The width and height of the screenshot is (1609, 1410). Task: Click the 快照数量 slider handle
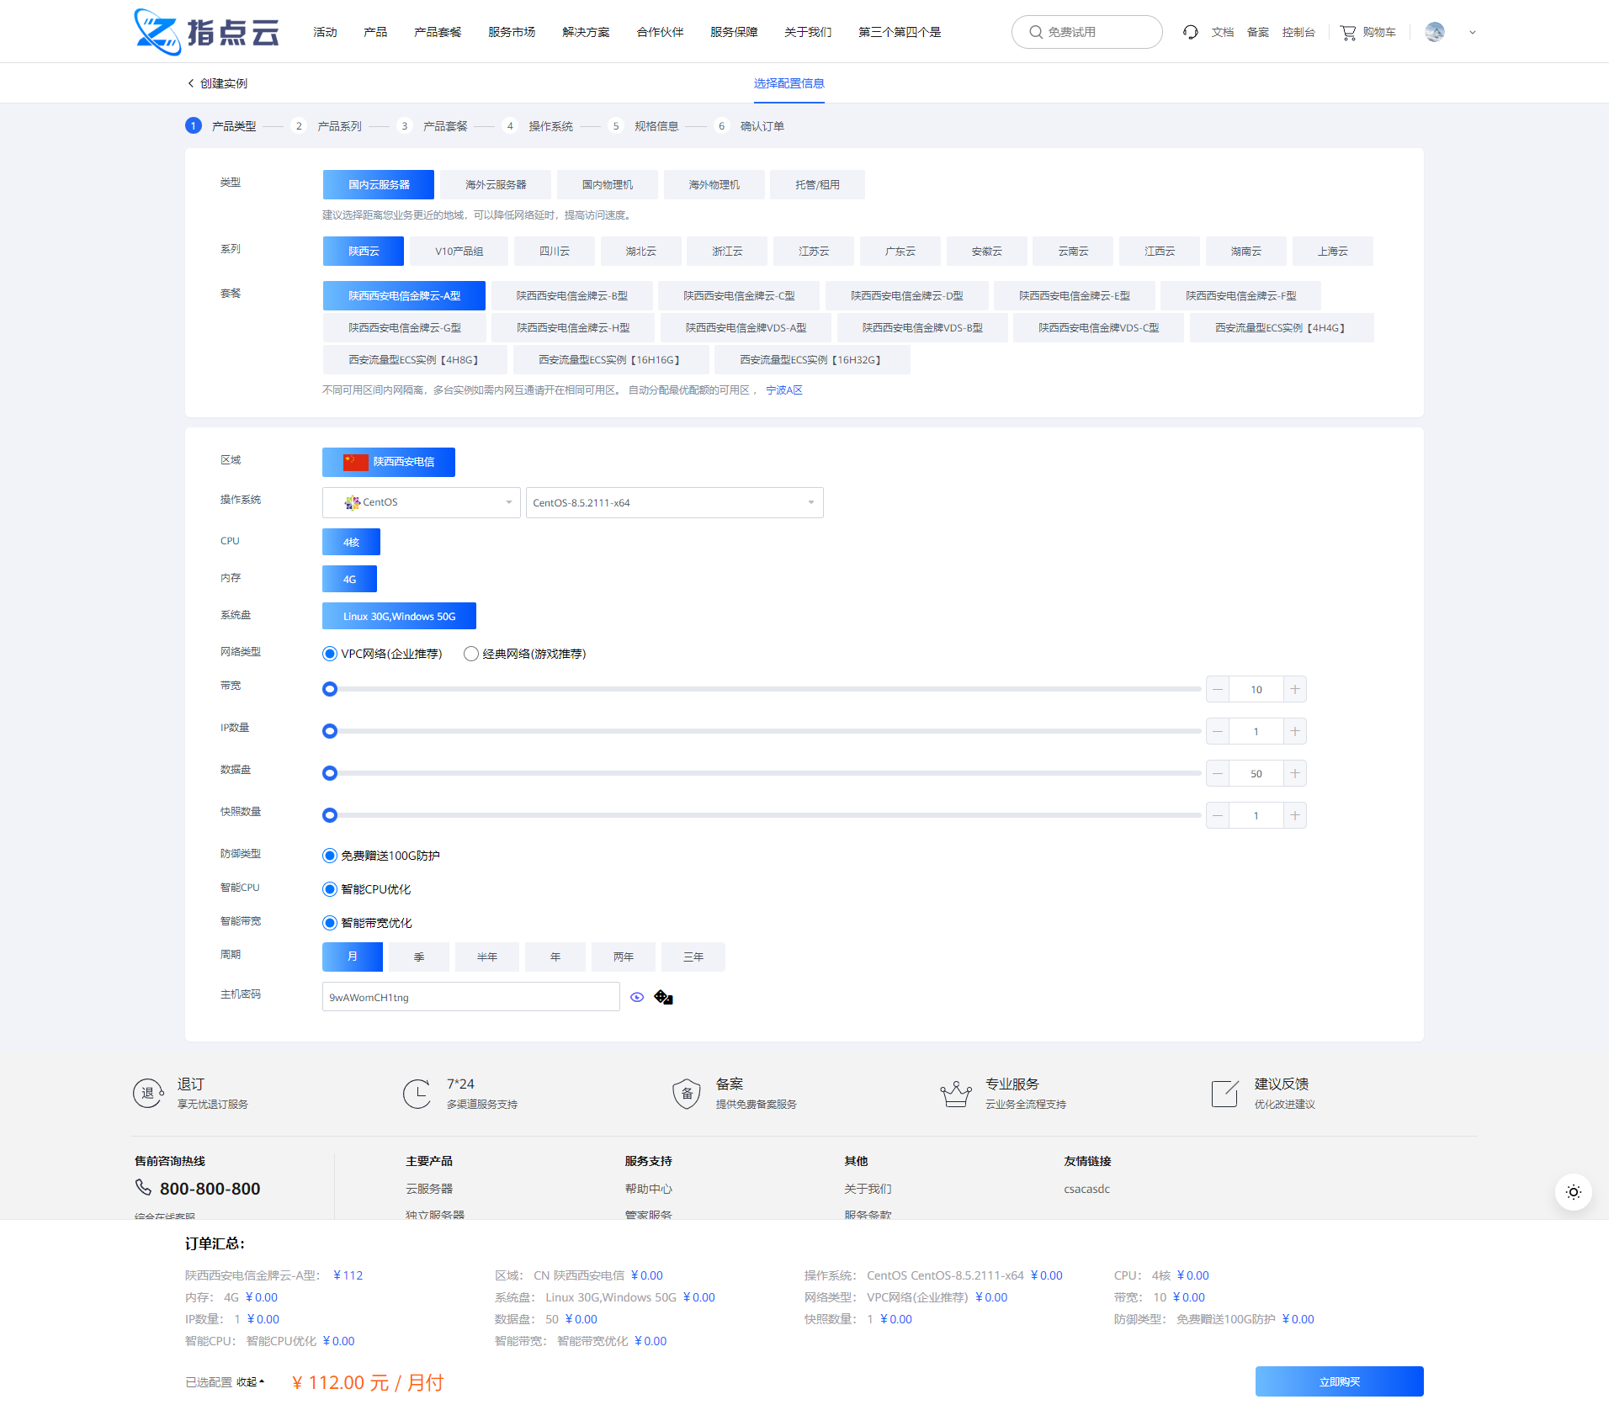330,815
